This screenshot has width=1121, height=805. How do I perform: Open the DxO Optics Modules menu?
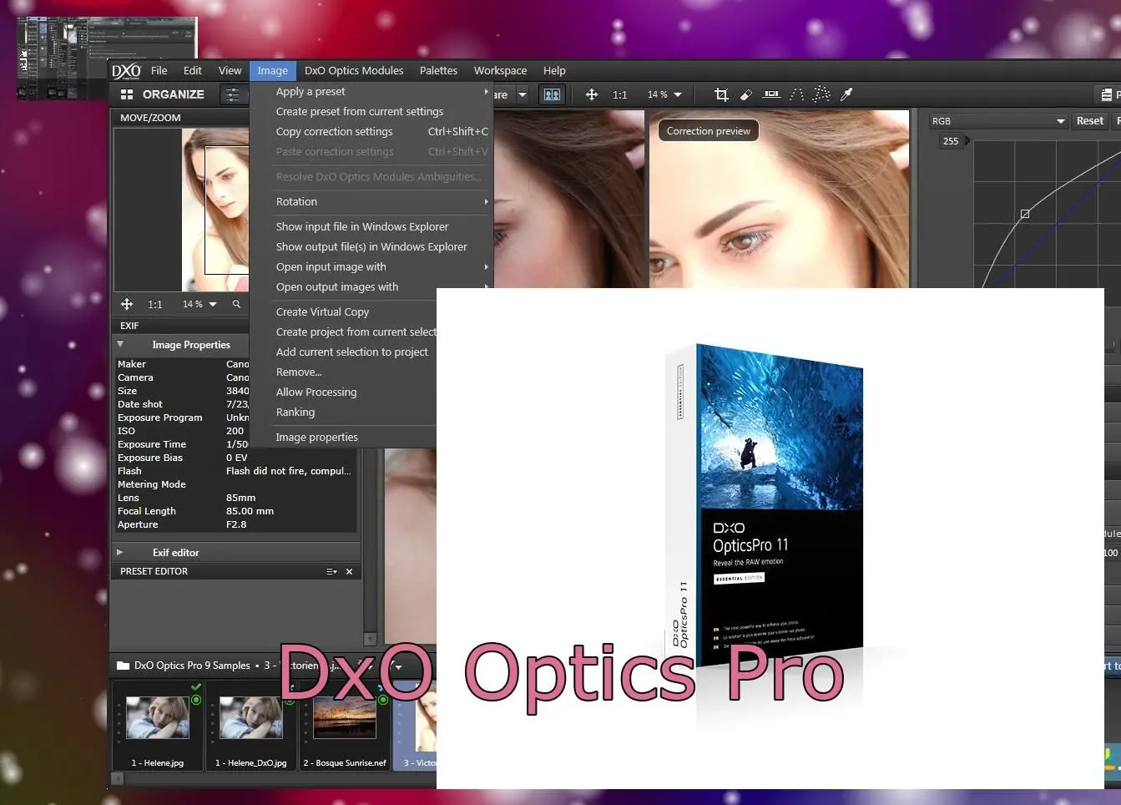[354, 71]
